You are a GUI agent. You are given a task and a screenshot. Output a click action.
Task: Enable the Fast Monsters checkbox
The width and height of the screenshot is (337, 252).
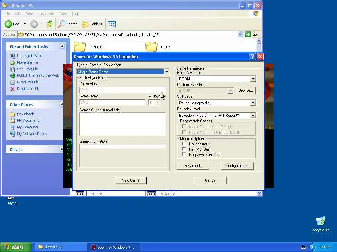click(184, 149)
